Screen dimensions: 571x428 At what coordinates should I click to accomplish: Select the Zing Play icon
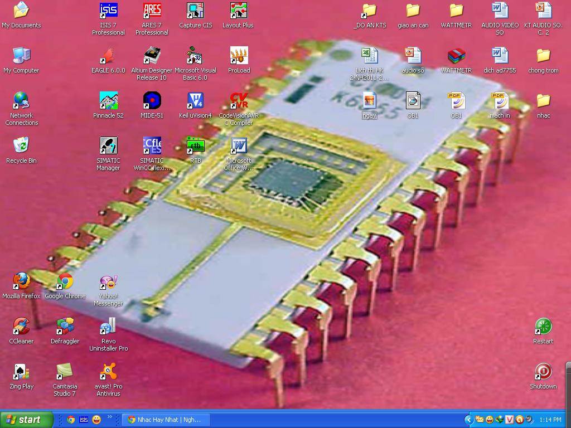pos(21,371)
